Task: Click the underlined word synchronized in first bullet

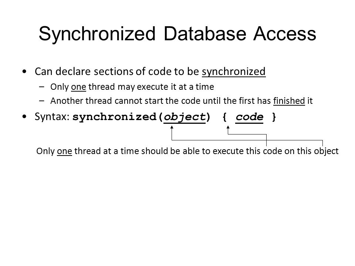Action: pos(234,72)
